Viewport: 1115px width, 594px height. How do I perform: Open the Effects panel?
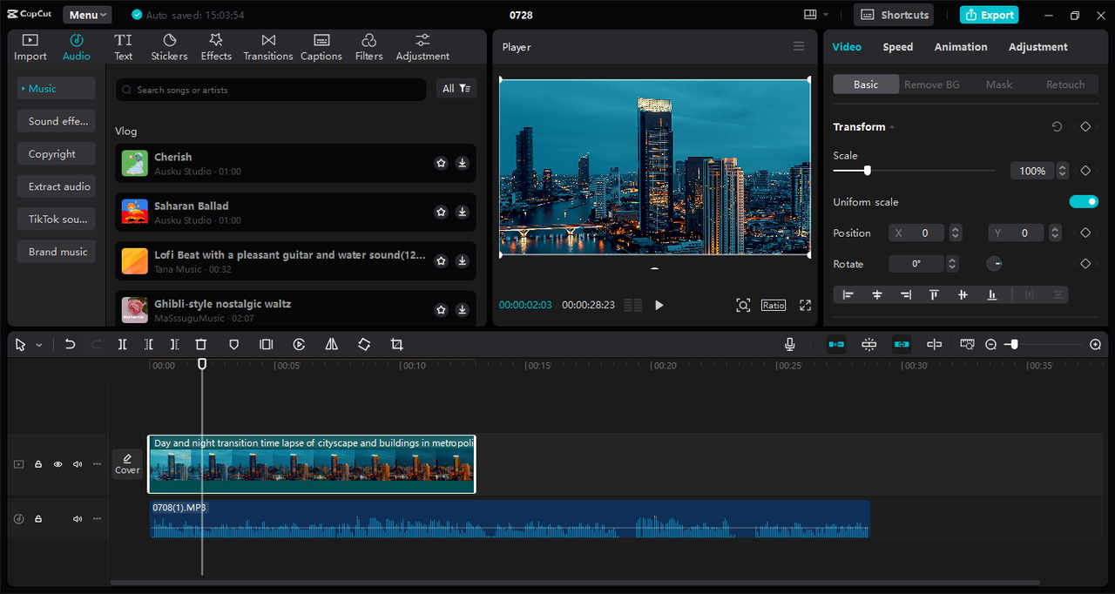pos(216,47)
